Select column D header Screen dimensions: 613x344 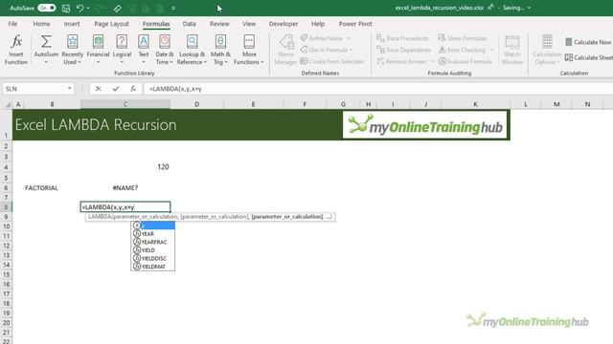[x=196, y=104]
